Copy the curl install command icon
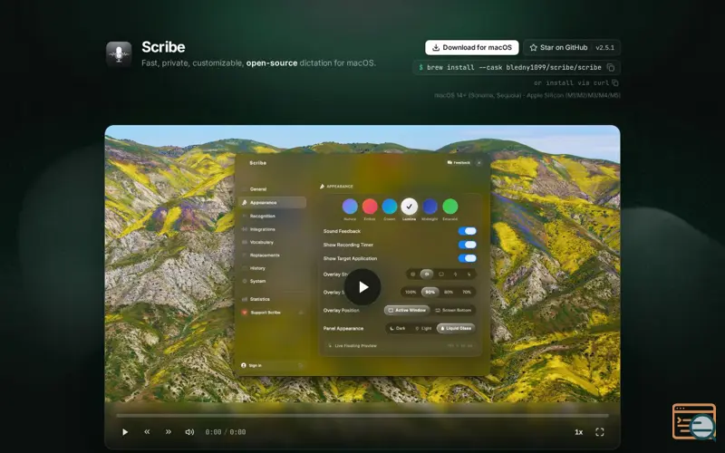The image size is (725, 453). click(615, 83)
